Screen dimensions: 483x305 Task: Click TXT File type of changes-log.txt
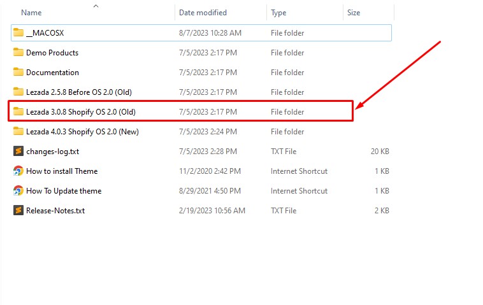[284, 152]
